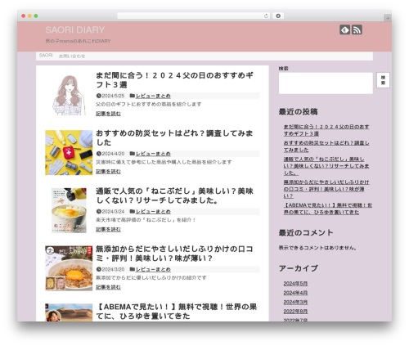Click the round icon right of address bar
The width and height of the screenshot is (409, 346).
[x=278, y=16]
